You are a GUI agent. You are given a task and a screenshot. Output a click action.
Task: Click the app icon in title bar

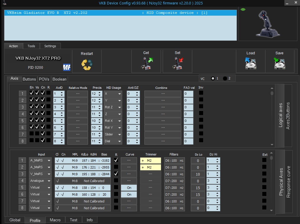click(x=5, y=3)
